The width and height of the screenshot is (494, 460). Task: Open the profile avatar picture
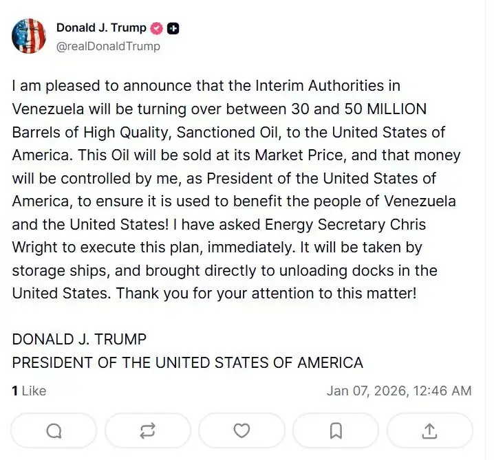28,36
